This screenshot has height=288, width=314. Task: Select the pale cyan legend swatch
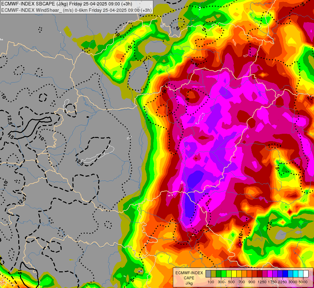click(301, 274)
